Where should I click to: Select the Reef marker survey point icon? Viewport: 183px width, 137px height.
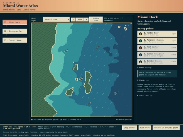tap(141, 48)
